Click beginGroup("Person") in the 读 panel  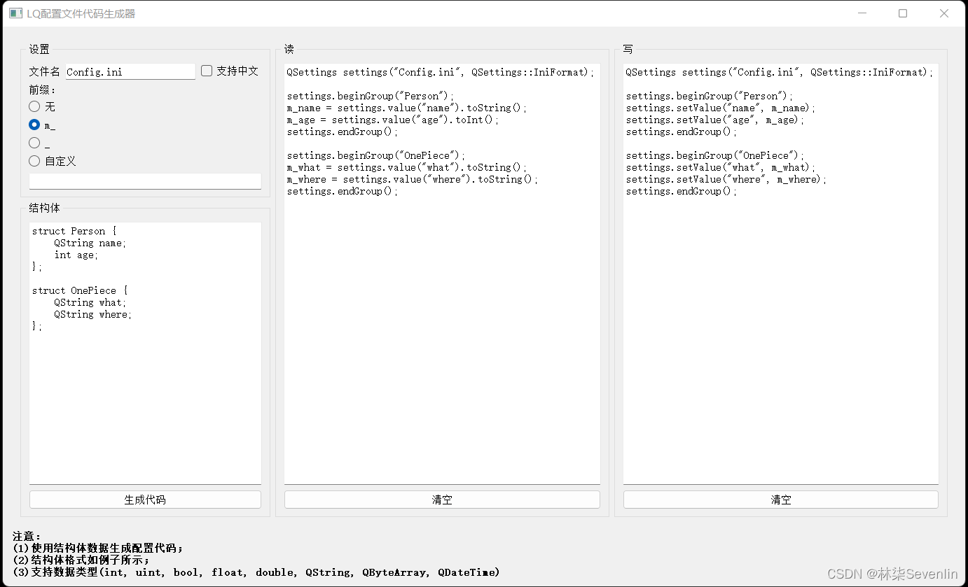point(371,96)
